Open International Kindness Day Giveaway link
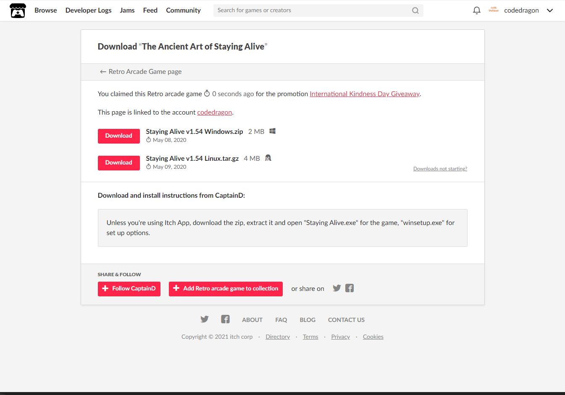Viewport: 565px width, 395px height. point(365,94)
